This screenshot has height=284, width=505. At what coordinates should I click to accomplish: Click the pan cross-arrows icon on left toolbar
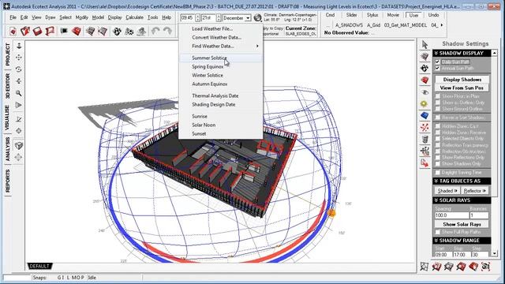tap(19, 58)
